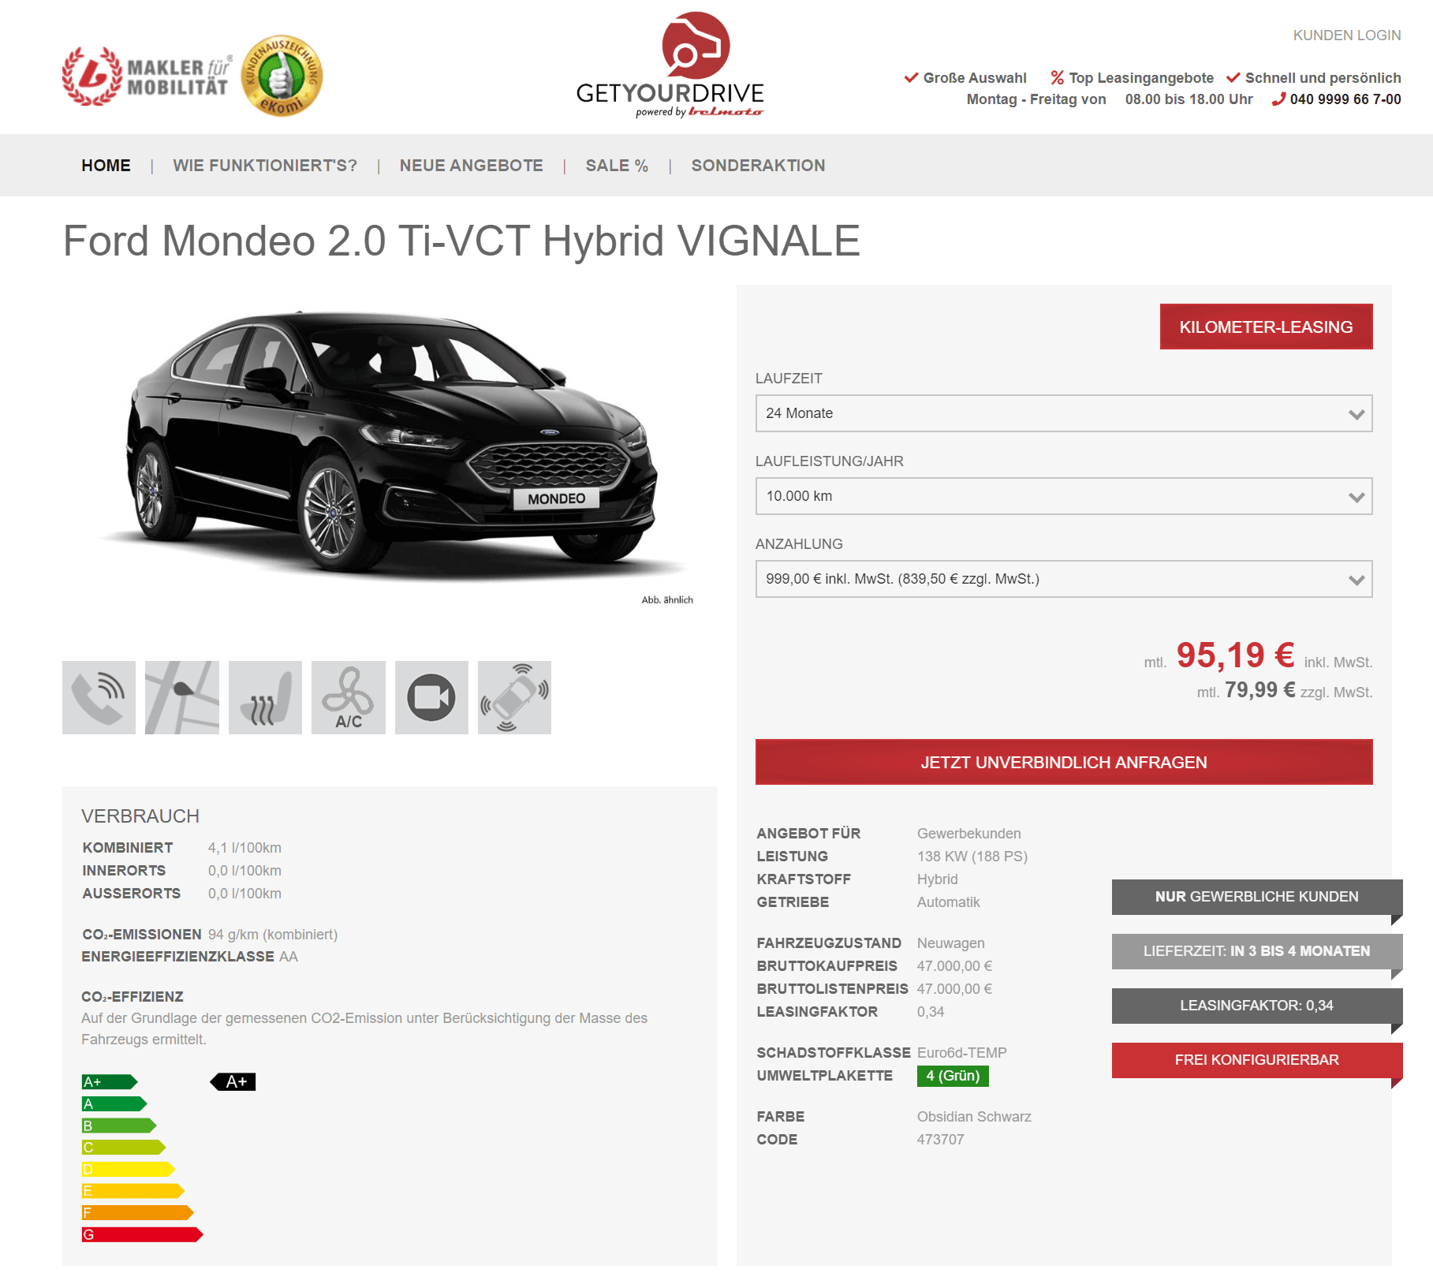The image size is (1433, 1273).
Task: Click the Euro6d-TEMP value
Action: tap(961, 1053)
